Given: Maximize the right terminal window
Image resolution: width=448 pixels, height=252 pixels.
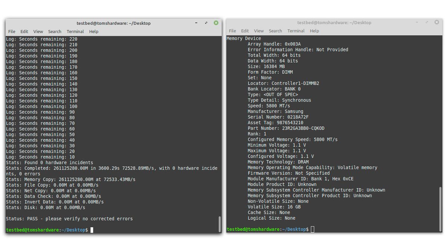Looking at the screenshot, I should (427, 22).
